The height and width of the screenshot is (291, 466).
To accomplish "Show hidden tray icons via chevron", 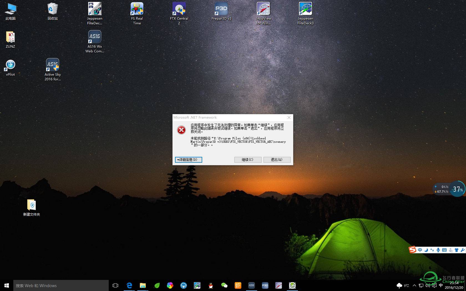I will point(414,285).
